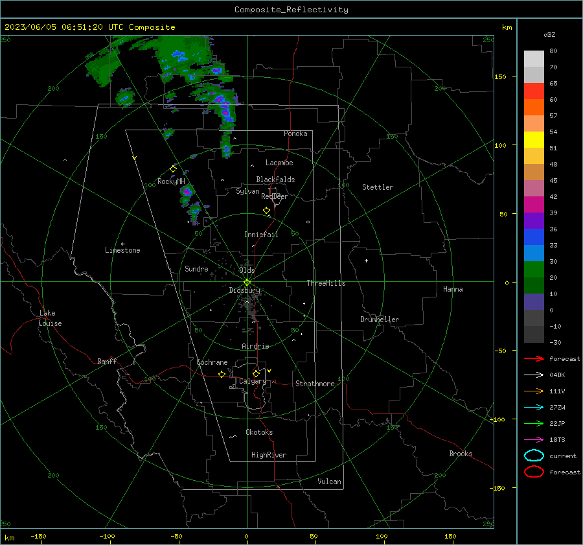
Task: Click the Okotoks label
Action: [x=259, y=432]
